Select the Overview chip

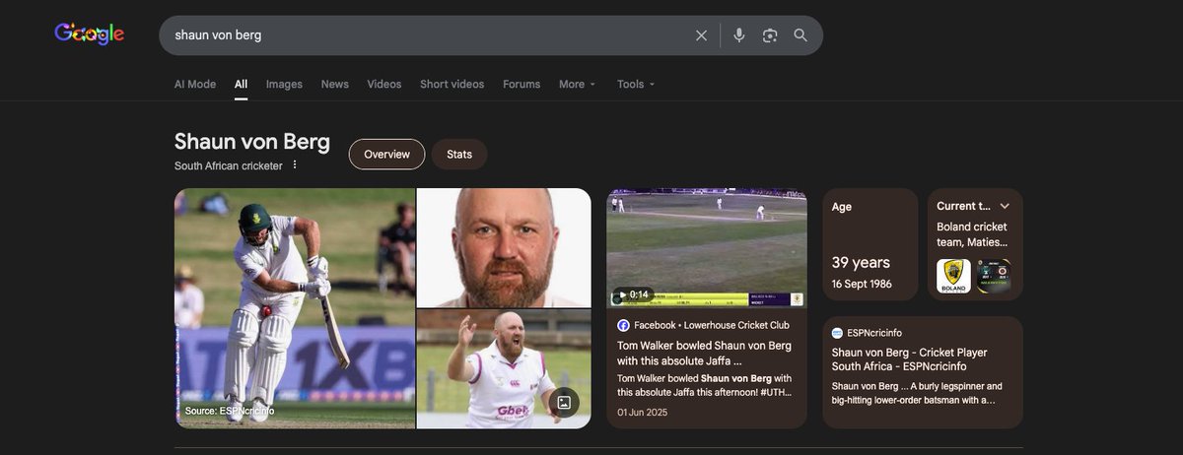coord(386,155)
